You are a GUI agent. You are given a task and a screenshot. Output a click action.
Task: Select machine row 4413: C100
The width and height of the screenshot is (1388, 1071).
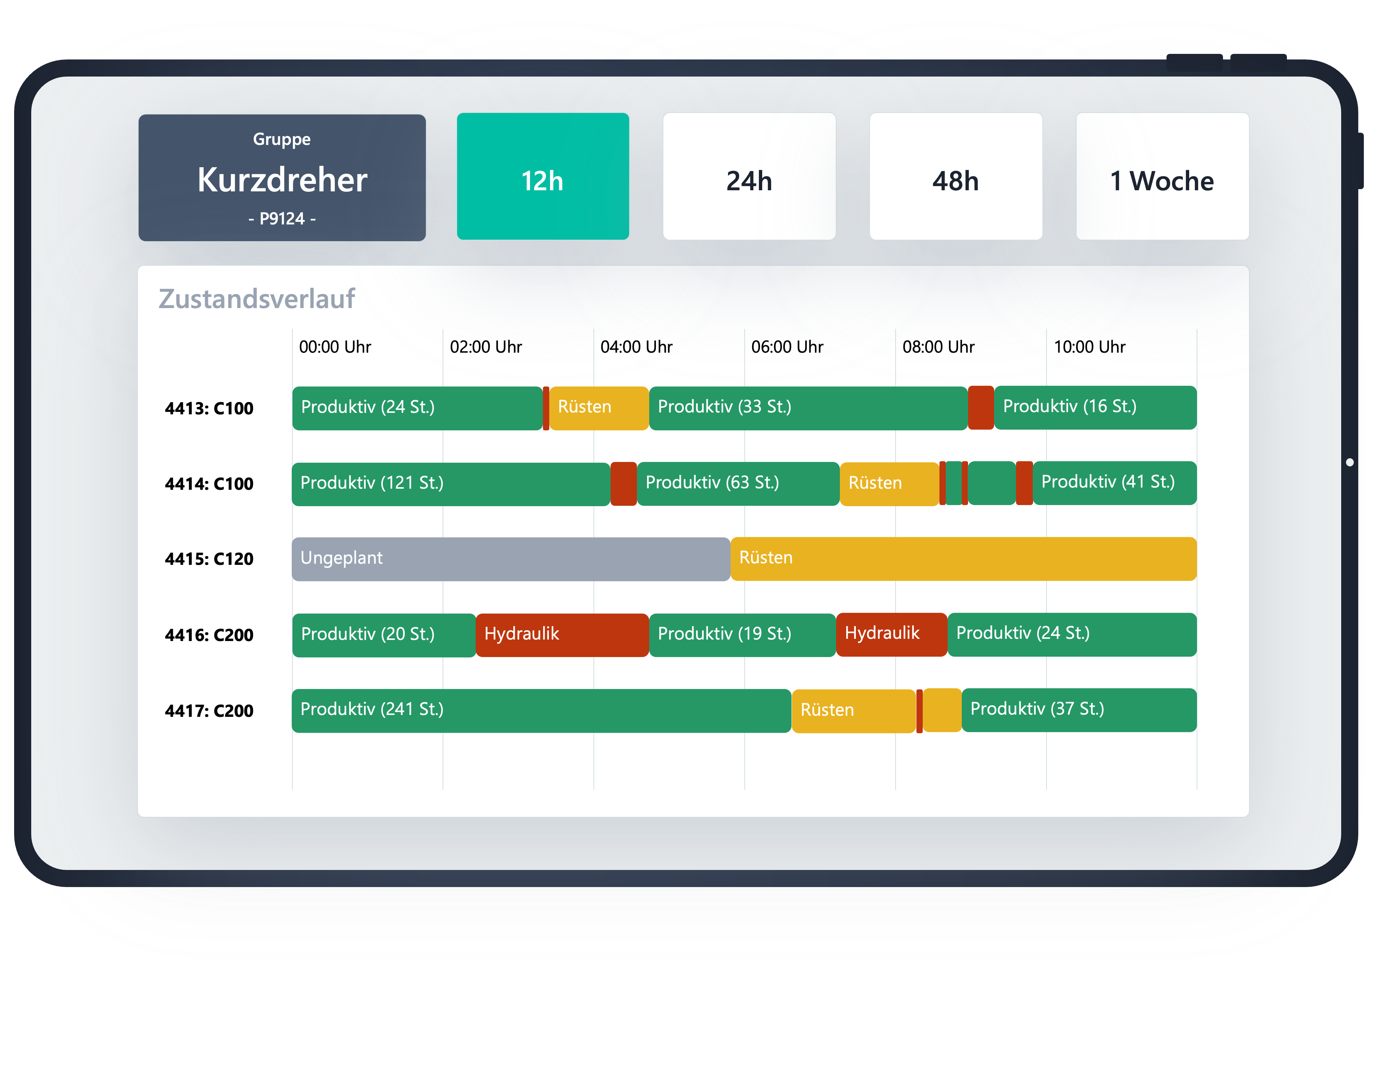click(x=210, y=407)
